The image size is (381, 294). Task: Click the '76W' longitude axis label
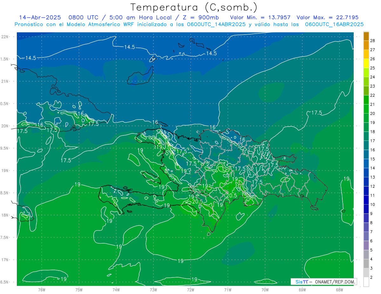42,290
